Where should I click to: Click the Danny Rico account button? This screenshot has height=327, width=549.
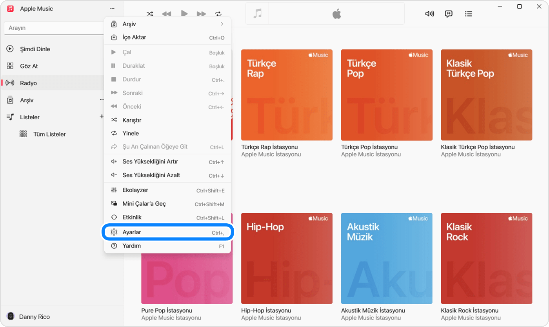pyautogui.click(x=29, y=316)
